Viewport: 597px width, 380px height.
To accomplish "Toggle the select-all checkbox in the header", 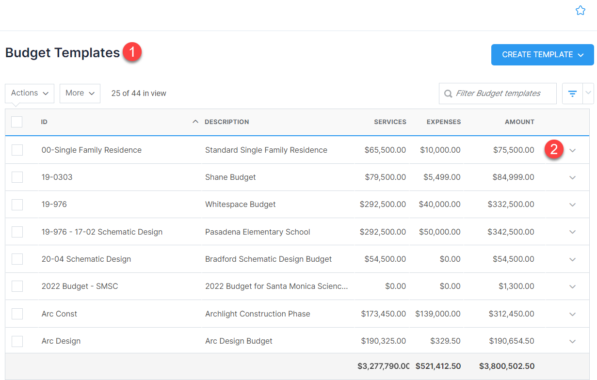I will [x=16, y=122].
